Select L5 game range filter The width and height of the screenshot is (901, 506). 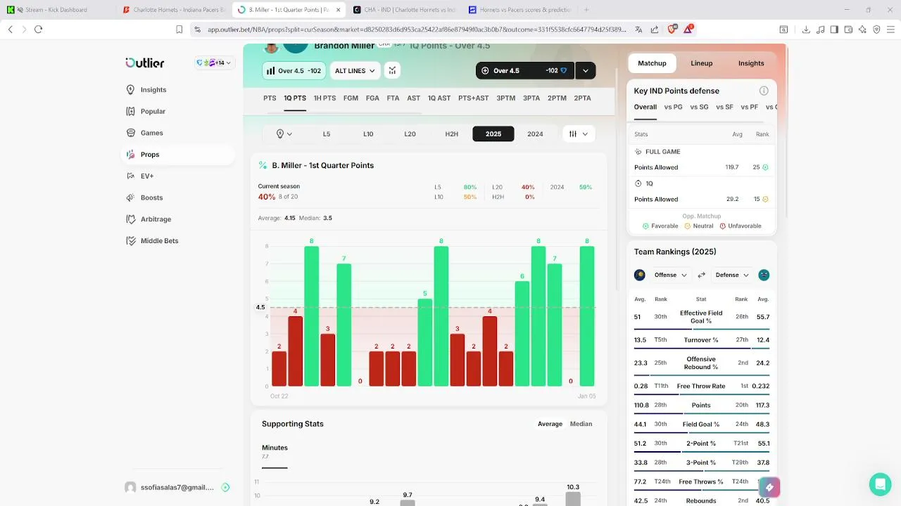pyautogui.click(x=327, y=134)
